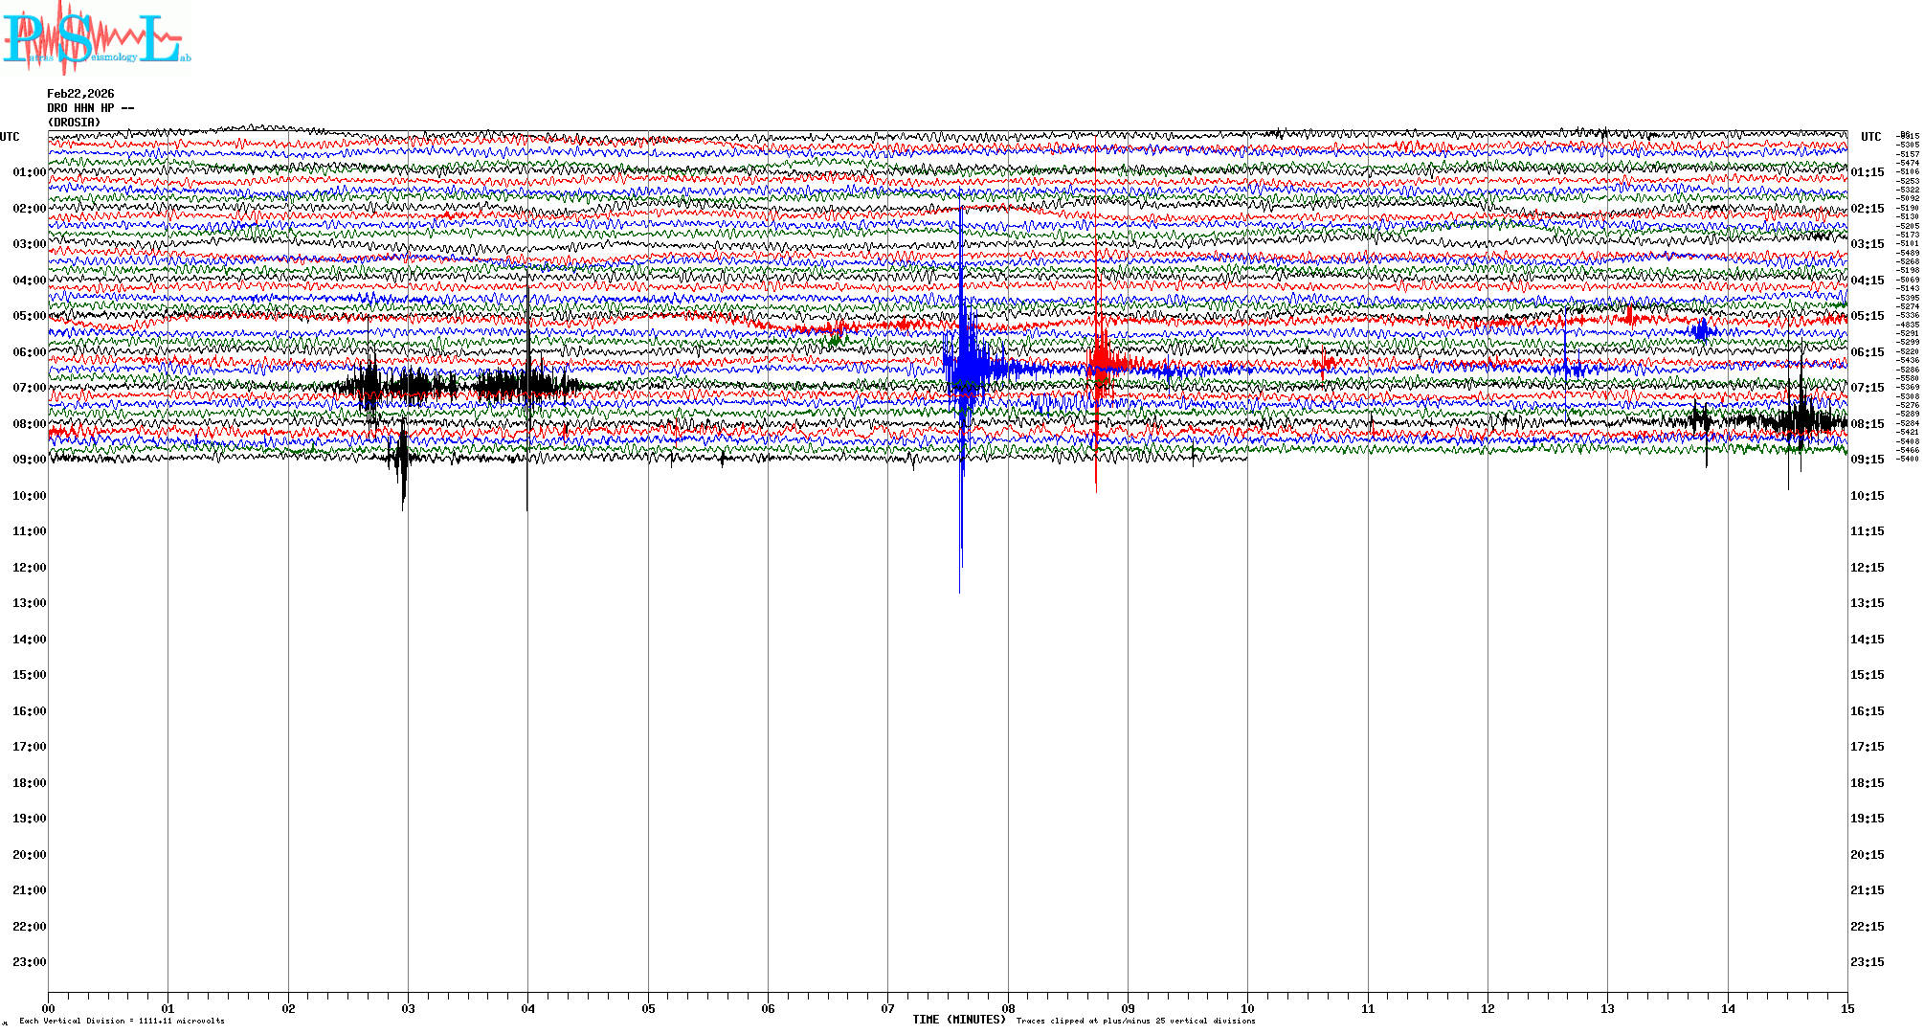Click the 12:00 UTC left axis label
The image size is (1924, 1034).
(29, 568)
